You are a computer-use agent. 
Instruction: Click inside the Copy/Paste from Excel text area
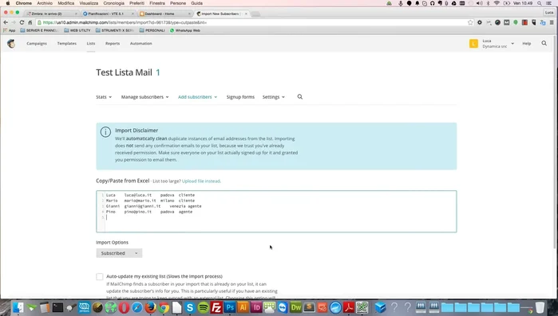click(x=276, y=212)
